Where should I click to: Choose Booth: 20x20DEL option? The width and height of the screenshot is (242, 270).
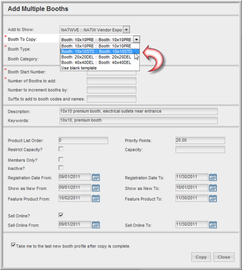click(x=100, y=57)
